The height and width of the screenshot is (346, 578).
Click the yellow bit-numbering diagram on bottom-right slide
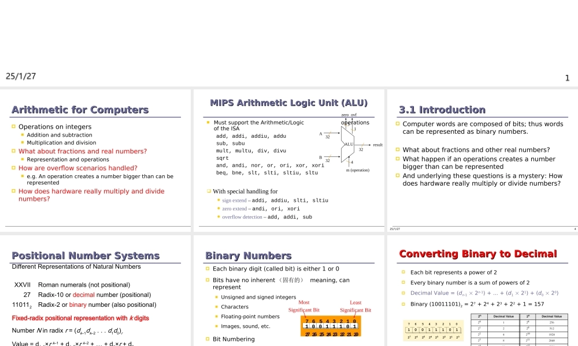(x=432, y=330)
